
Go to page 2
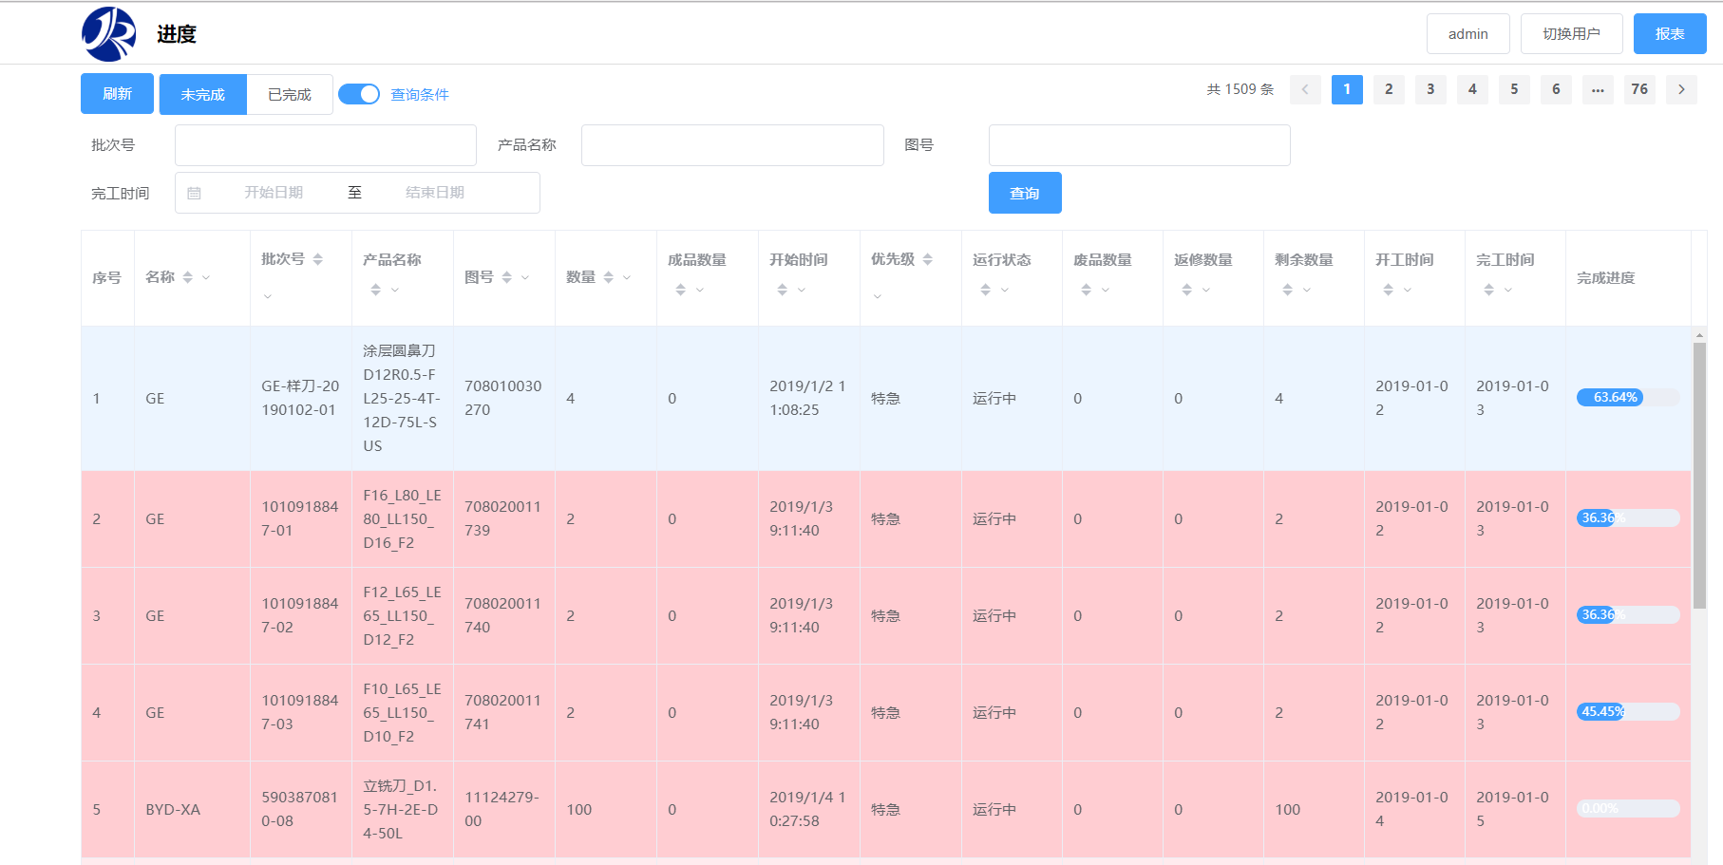pos(1389,89)
